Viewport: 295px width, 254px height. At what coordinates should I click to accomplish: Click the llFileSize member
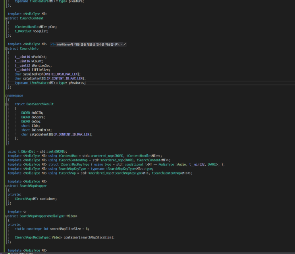coord(40,70)
